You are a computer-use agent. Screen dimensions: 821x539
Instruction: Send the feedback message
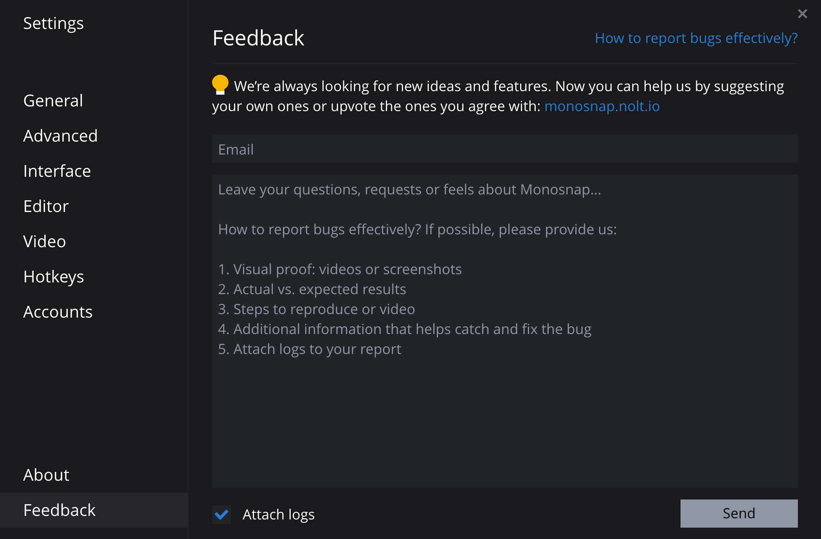point(739,513)
